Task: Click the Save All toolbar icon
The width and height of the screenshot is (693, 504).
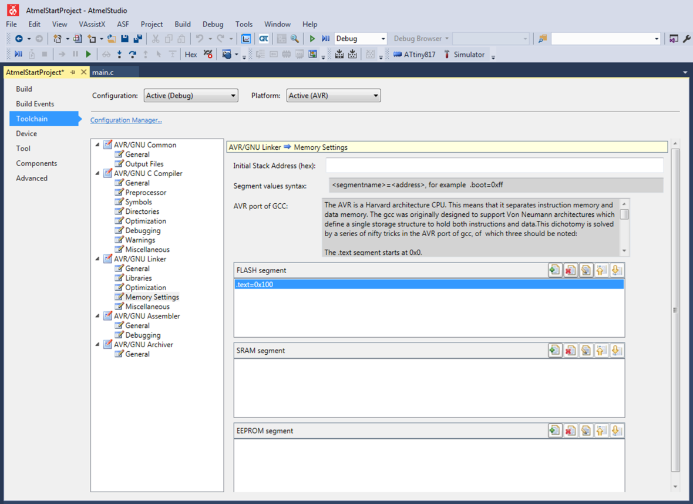Action: [137, 39]
